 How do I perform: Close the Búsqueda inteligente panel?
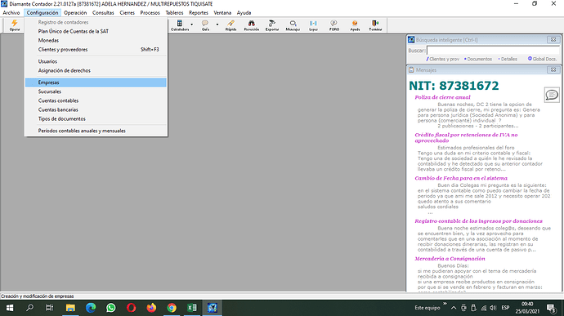click(553, 39)
